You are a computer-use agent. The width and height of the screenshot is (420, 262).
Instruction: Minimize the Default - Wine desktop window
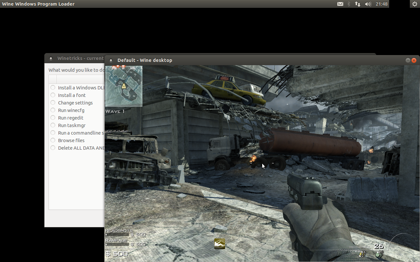tap(408, 60)
